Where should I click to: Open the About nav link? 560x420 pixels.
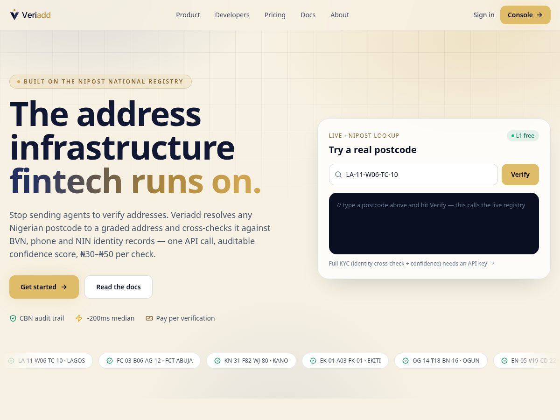[340, 15]
